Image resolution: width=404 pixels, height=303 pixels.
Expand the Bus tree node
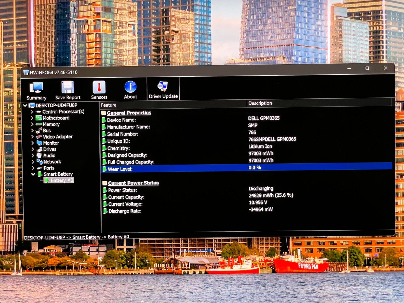(x=32, y=131)
